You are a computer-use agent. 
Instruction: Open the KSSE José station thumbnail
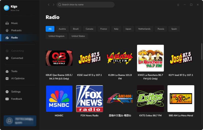[x=90, y=58]
